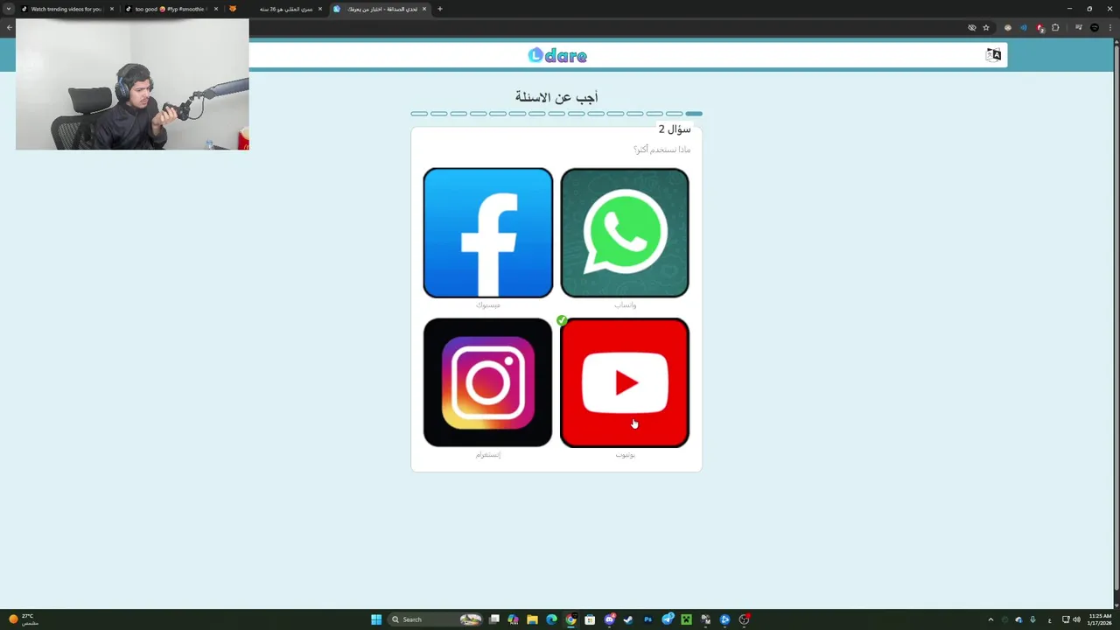The image size is (1120, 630).
Task: Open Task View on the taskbar
Action: tap(494, 619)
